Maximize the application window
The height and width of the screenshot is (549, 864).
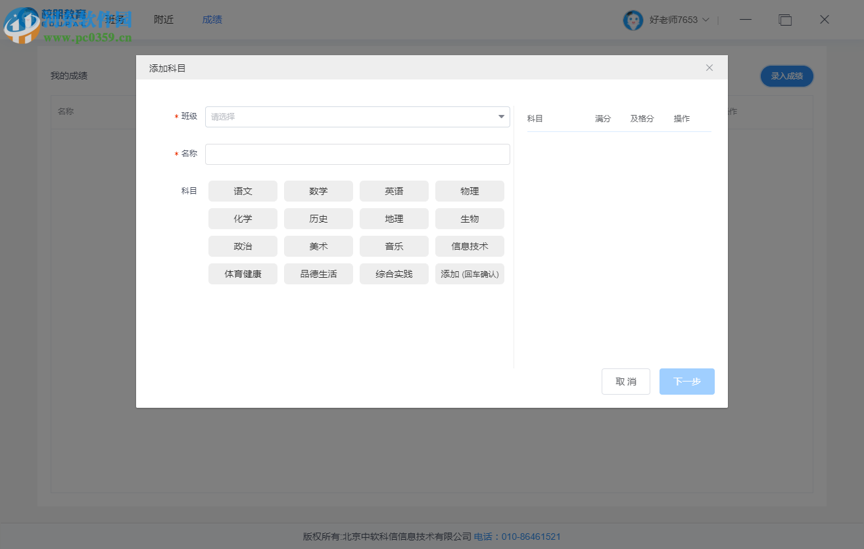(785, 20)
